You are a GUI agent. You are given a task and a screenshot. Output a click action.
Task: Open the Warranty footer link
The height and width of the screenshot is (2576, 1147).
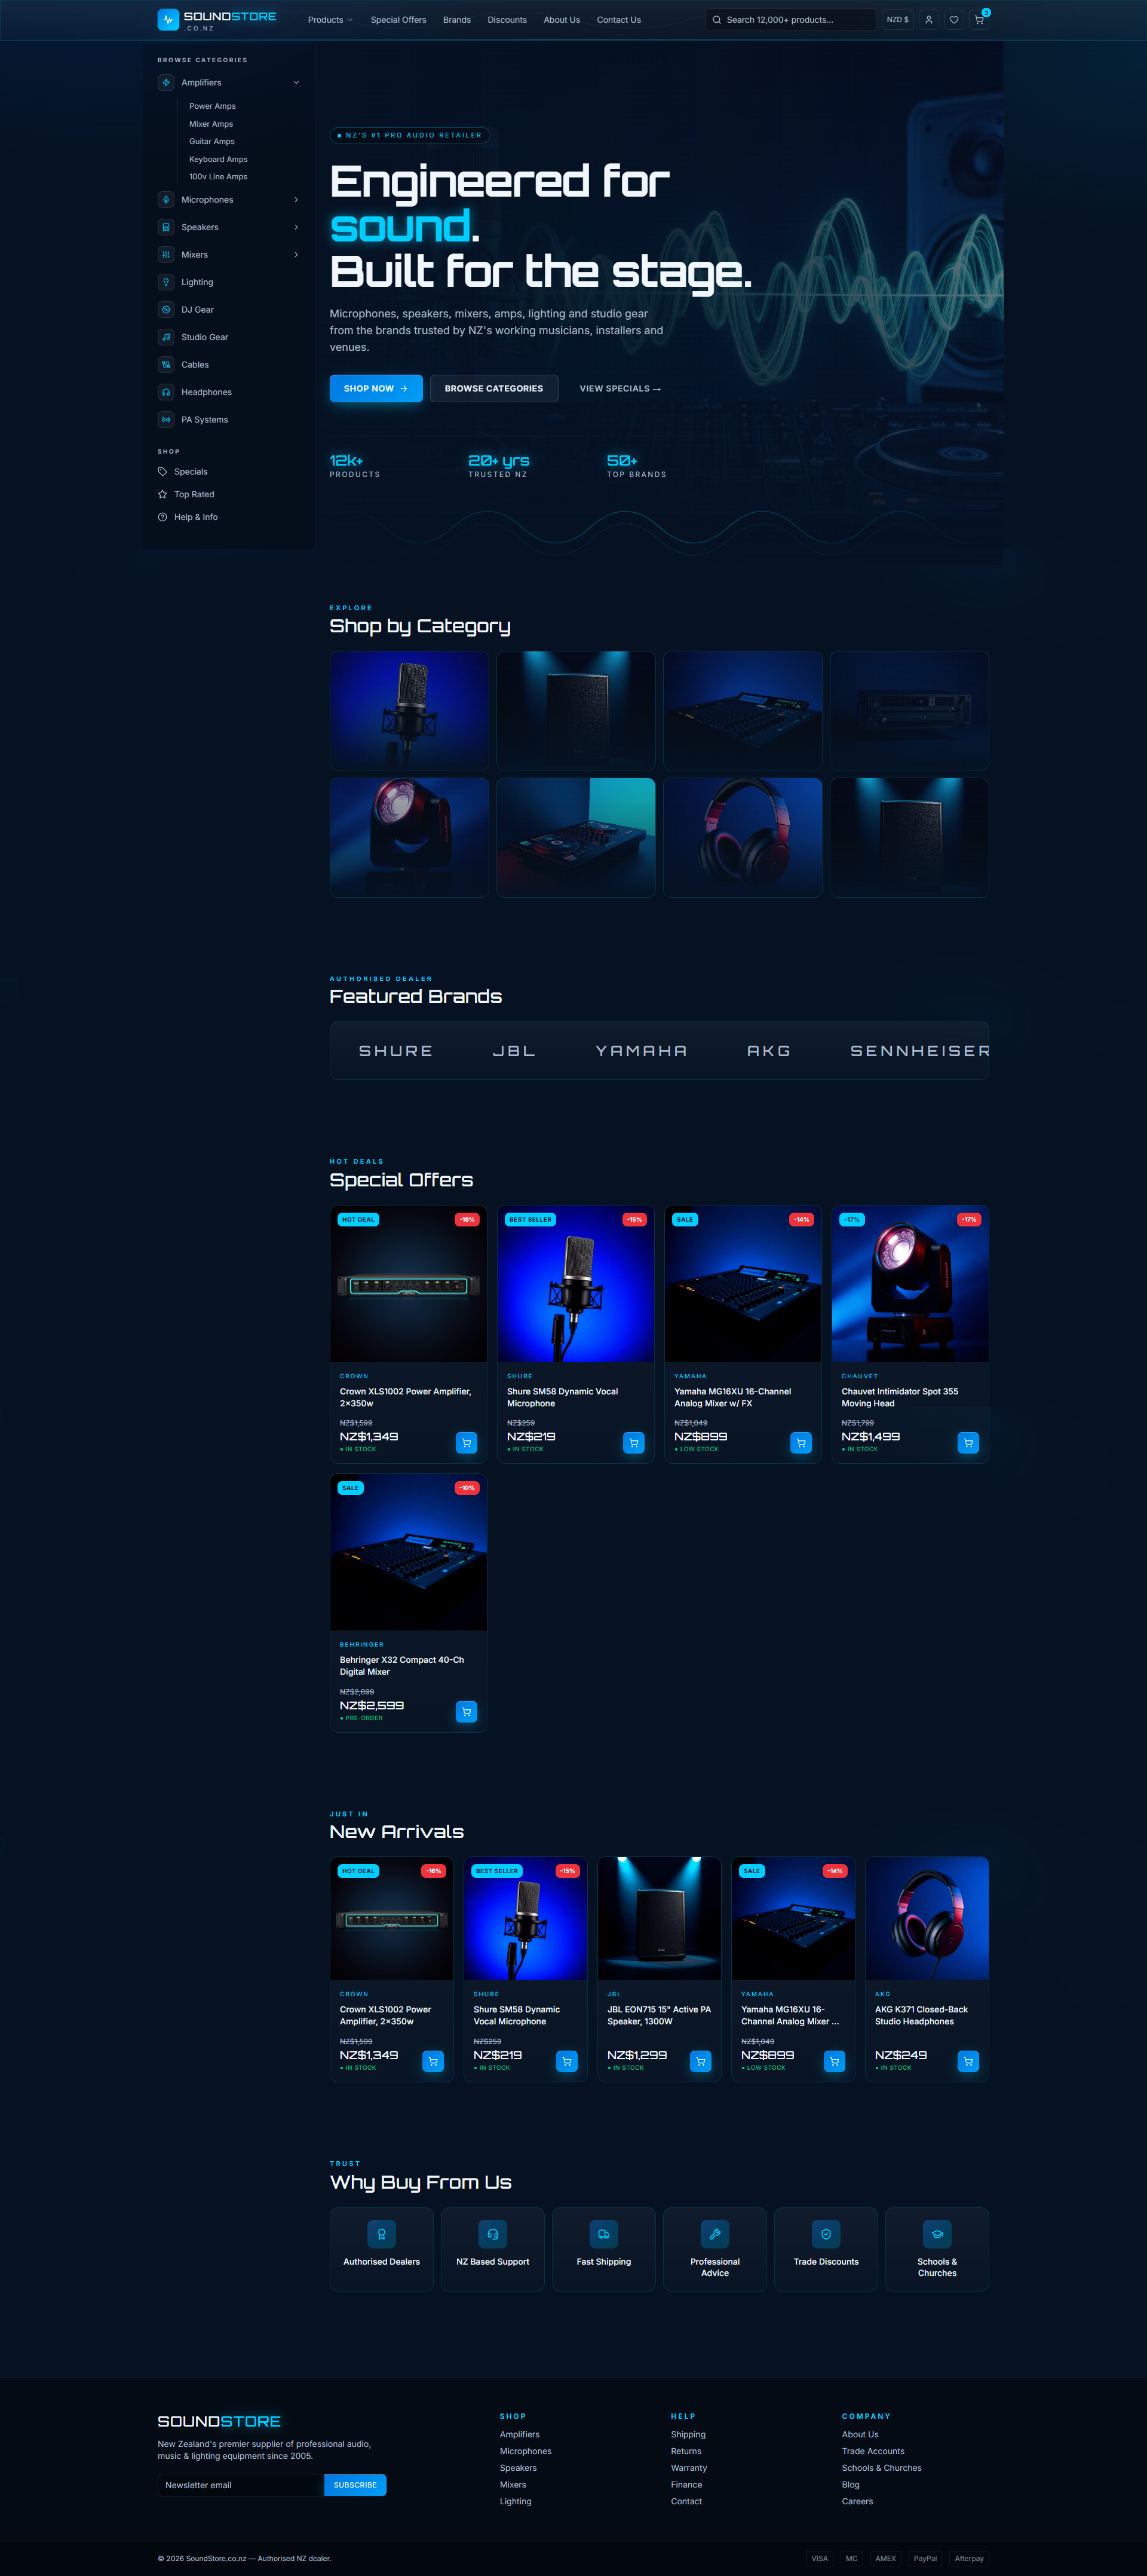tap(688, 2468)
